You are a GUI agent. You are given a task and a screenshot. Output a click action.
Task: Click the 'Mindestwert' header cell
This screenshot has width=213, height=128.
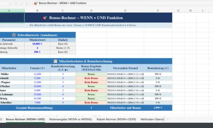click(x=37, y=40)
